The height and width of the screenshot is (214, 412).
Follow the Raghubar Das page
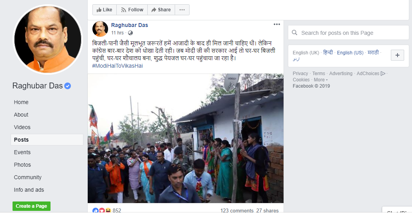click(132, 10)
